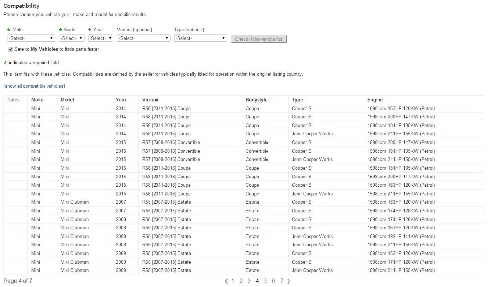Click the 'Variant (optional)' label
The height and width of the screenshot is (287, 489).
134,30
